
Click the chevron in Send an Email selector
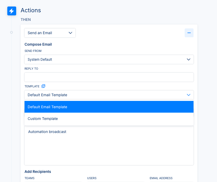[70, 33]
